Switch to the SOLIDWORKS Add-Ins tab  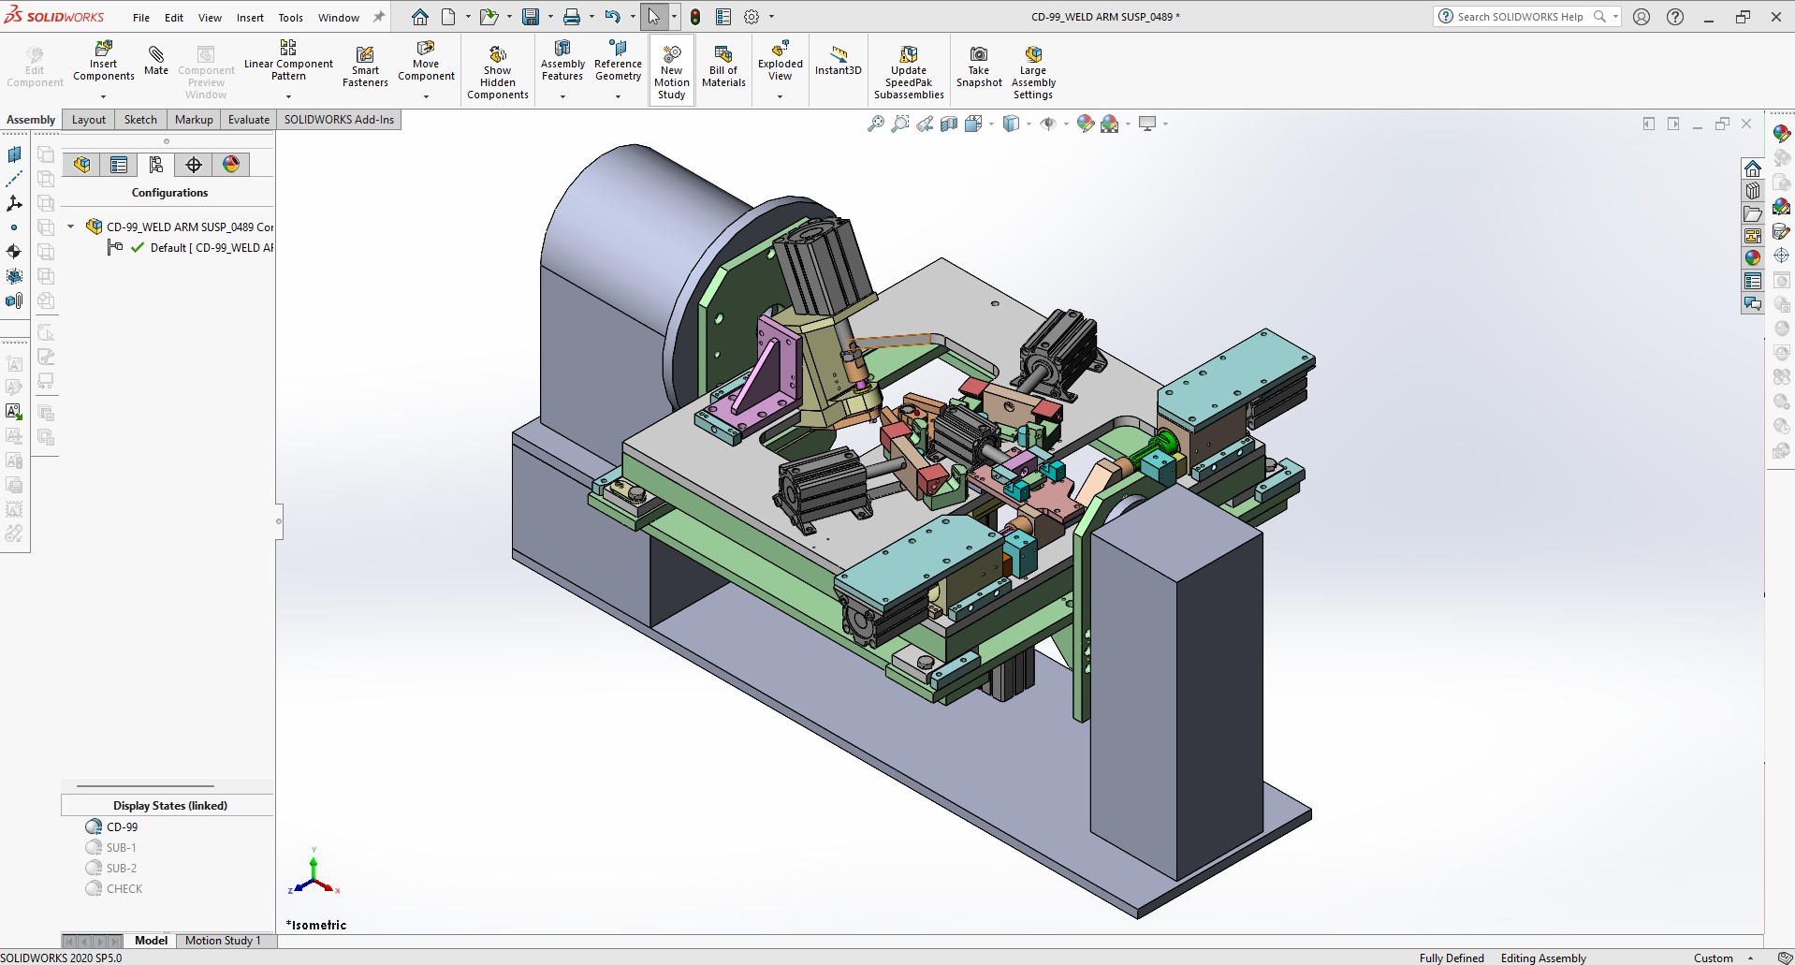click(x=339, y=119)
